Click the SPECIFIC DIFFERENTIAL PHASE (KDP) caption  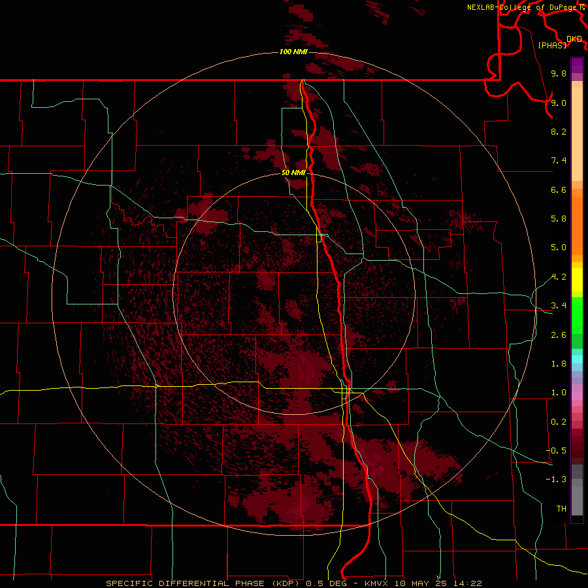[x=204, y=583]
